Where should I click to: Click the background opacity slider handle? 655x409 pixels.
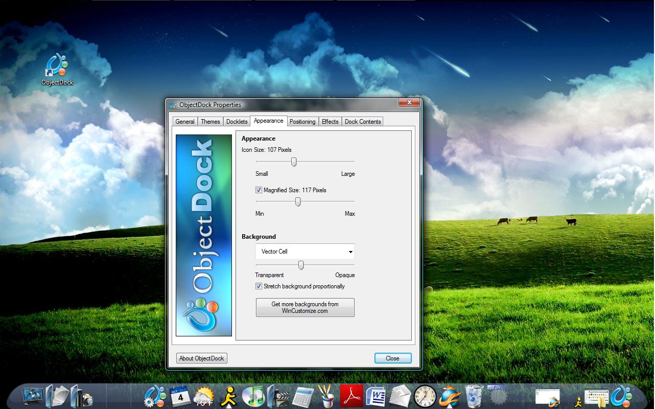tap(301, 265)
